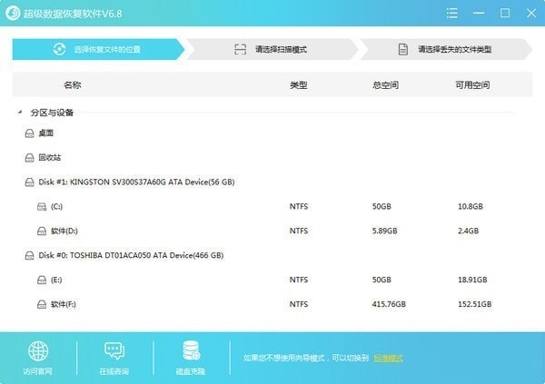Click the system drive icon for (C:)

42,207
